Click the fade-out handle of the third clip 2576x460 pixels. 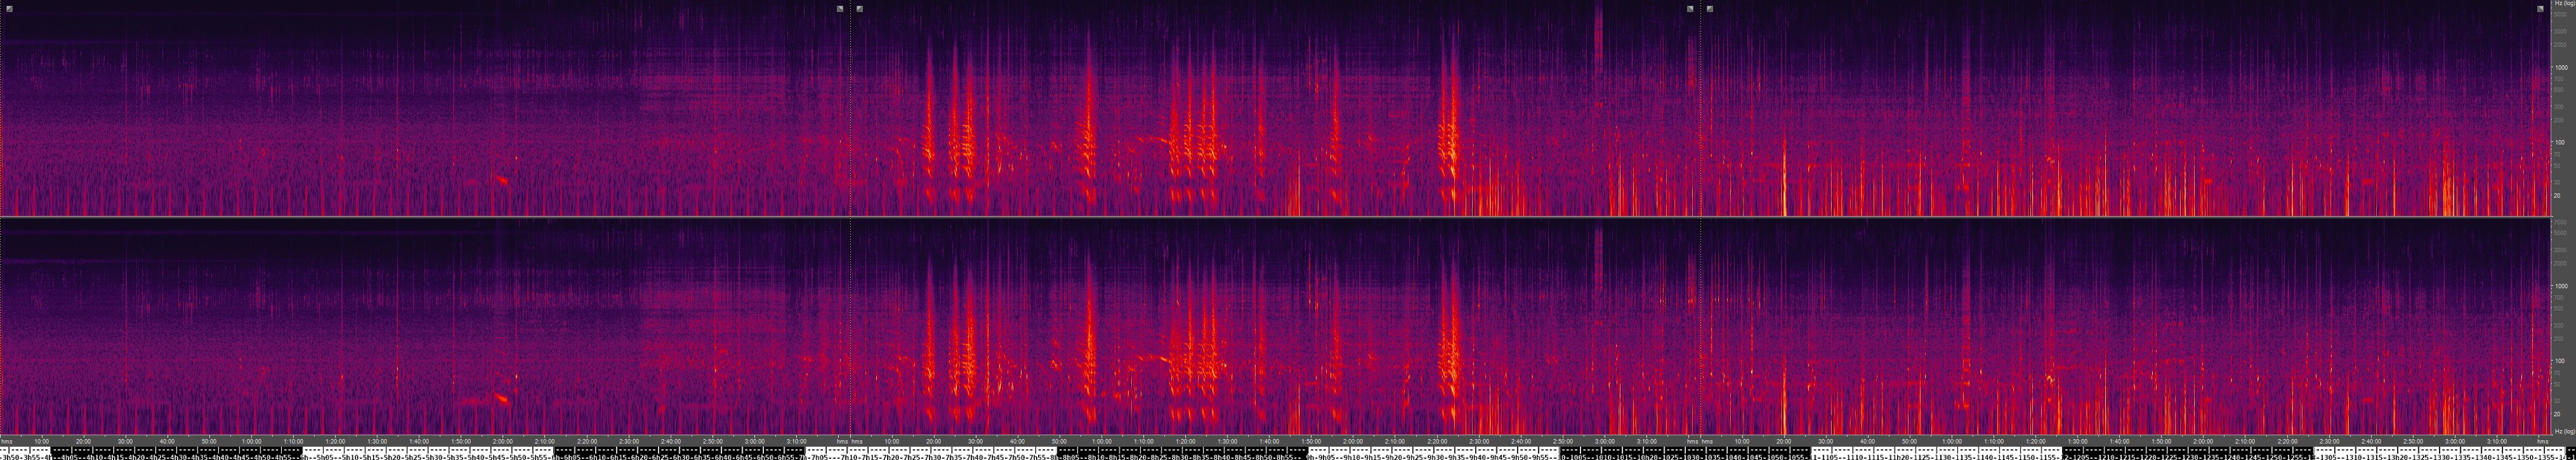(2541, 9)
